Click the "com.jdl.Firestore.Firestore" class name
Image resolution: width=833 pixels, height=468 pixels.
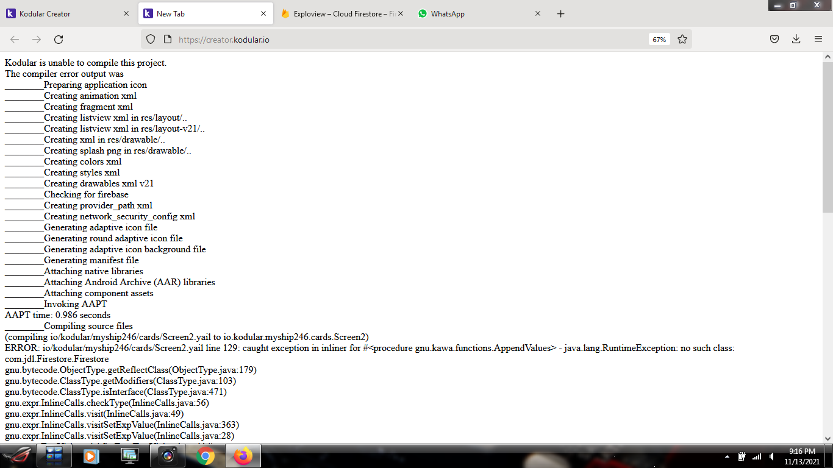(57, 359)
